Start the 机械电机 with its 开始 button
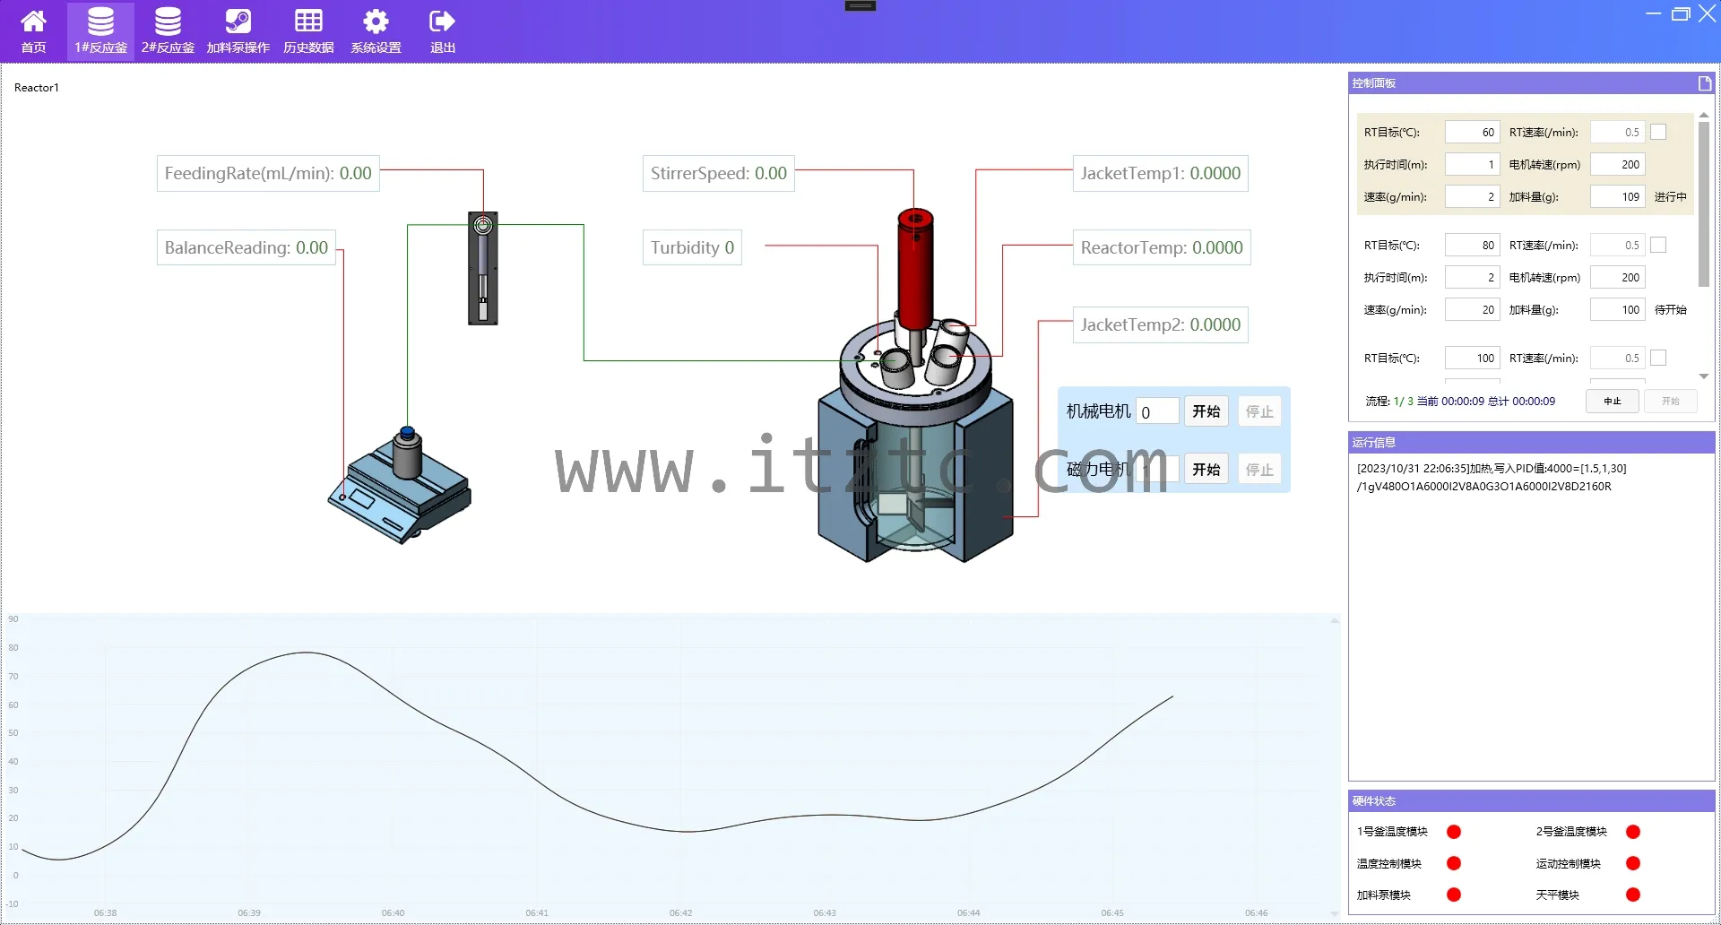Viewport: 1721px width, 925px height. point(1206,411)
